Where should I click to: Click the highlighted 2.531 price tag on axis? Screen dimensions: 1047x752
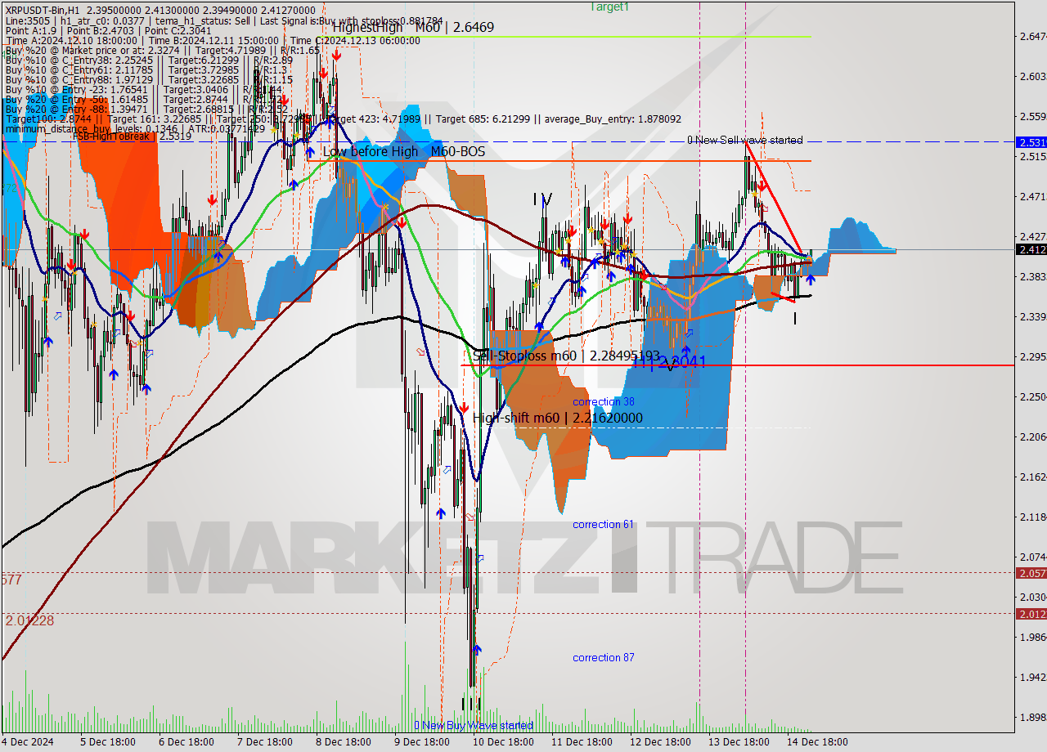pyautogui.click(x=1031, y=142)
